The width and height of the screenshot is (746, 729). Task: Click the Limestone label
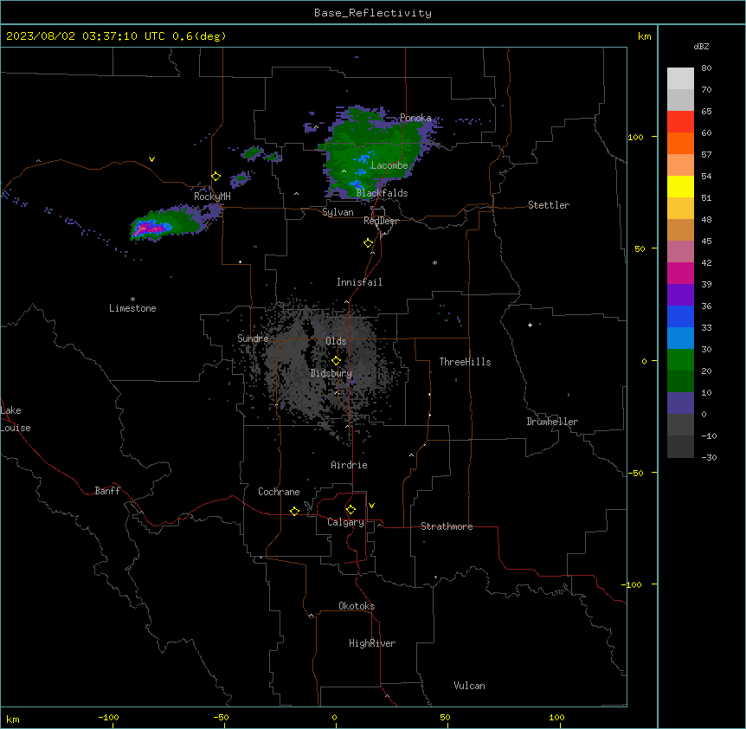click(132, 308)
